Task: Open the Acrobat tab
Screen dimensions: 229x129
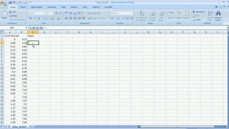Action: [x=108, y=7]
